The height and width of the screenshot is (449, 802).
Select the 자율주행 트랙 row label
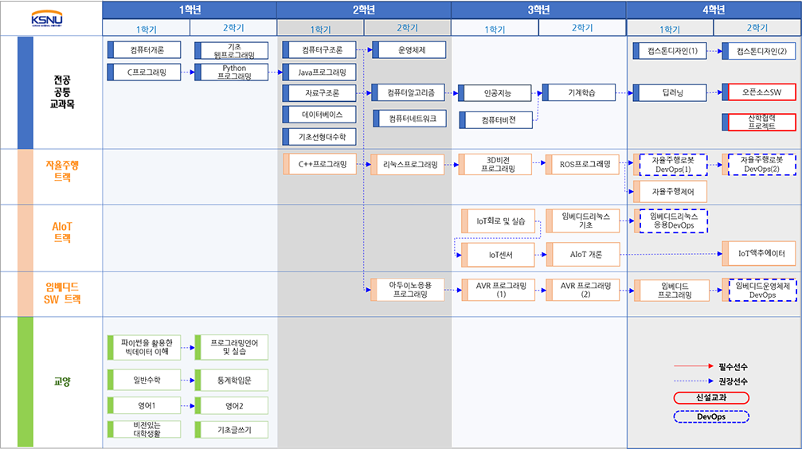[x=61, y=171]
